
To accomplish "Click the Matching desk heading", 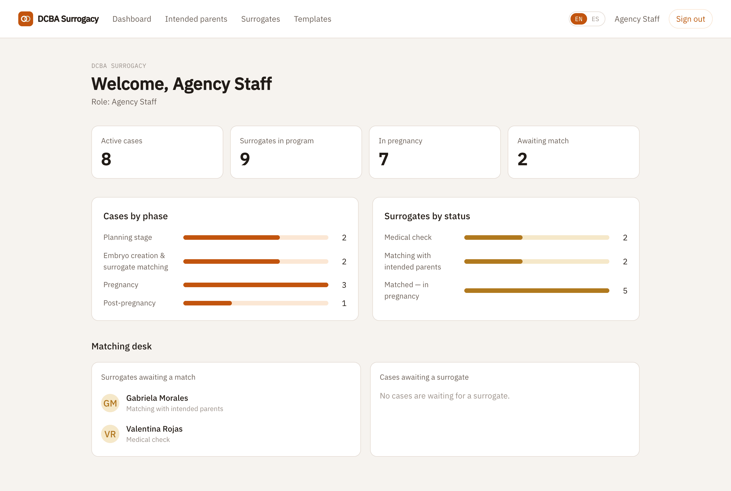I will click(x=122, y=346).
